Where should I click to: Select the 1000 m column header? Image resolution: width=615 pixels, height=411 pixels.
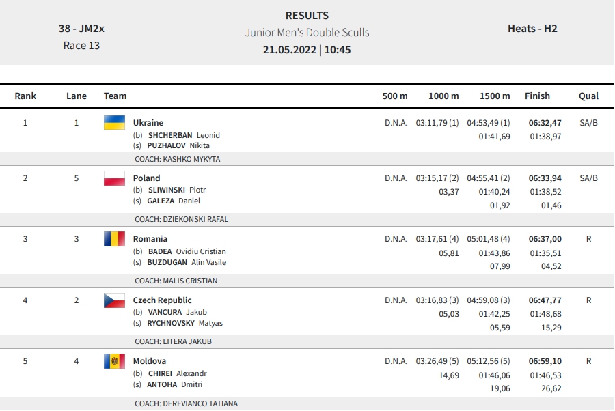tap(443, 96)
